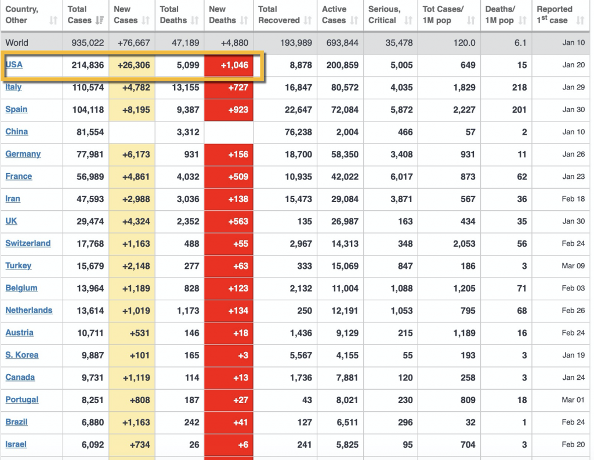Sort by Tot Cases/1M pop icon
594x460 pixels.
click(471, 20)
